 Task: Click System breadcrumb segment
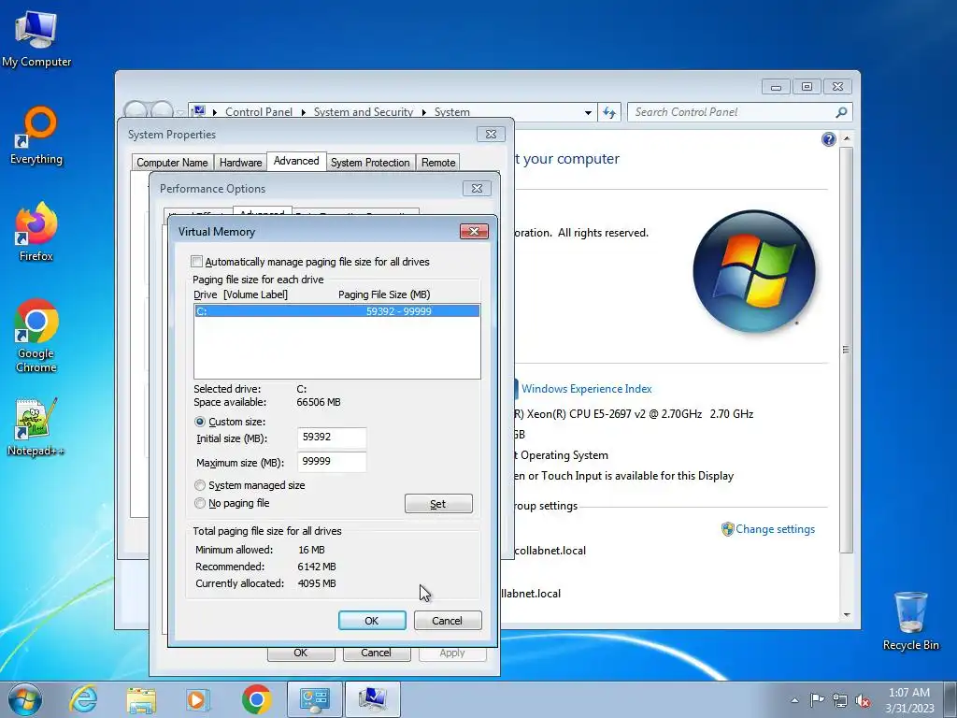[x=451, y=112]
